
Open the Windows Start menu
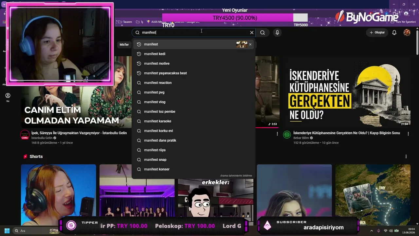(x=7, y=231)
